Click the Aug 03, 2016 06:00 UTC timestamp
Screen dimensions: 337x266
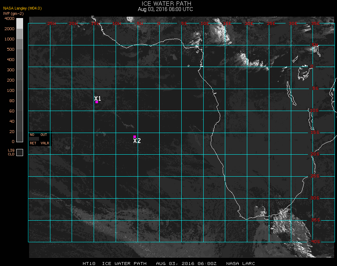(x=166, y=9)
